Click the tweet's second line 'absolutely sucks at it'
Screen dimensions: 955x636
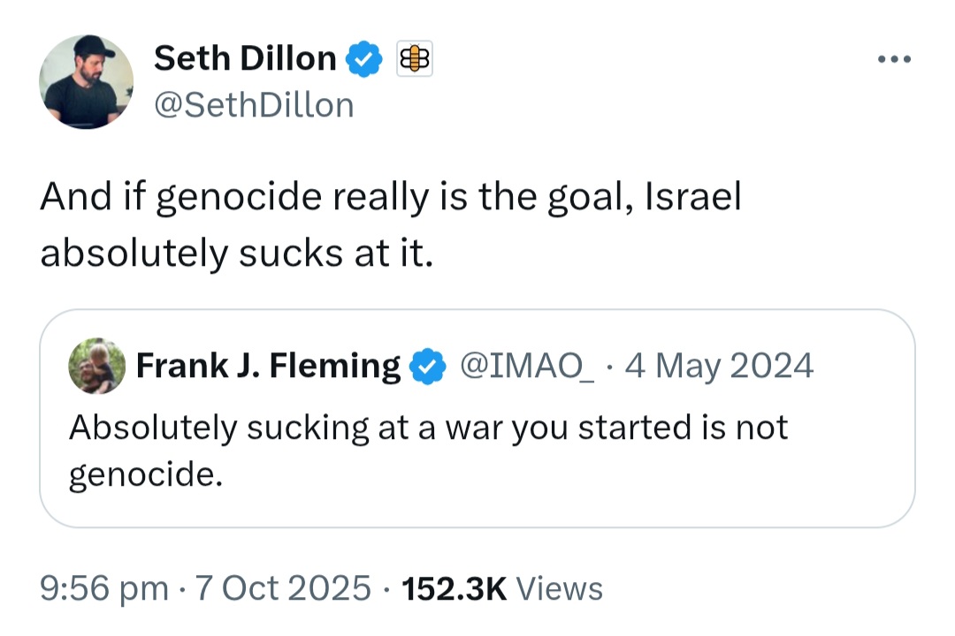pos(236,253)
